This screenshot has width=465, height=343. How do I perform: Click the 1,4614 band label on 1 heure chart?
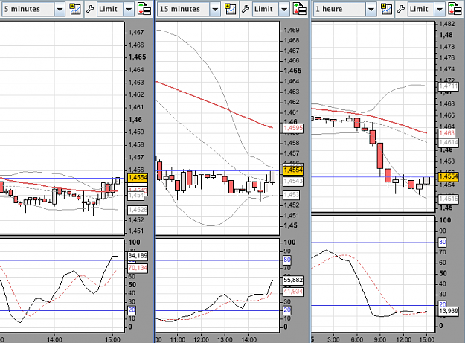coord(449,143)
